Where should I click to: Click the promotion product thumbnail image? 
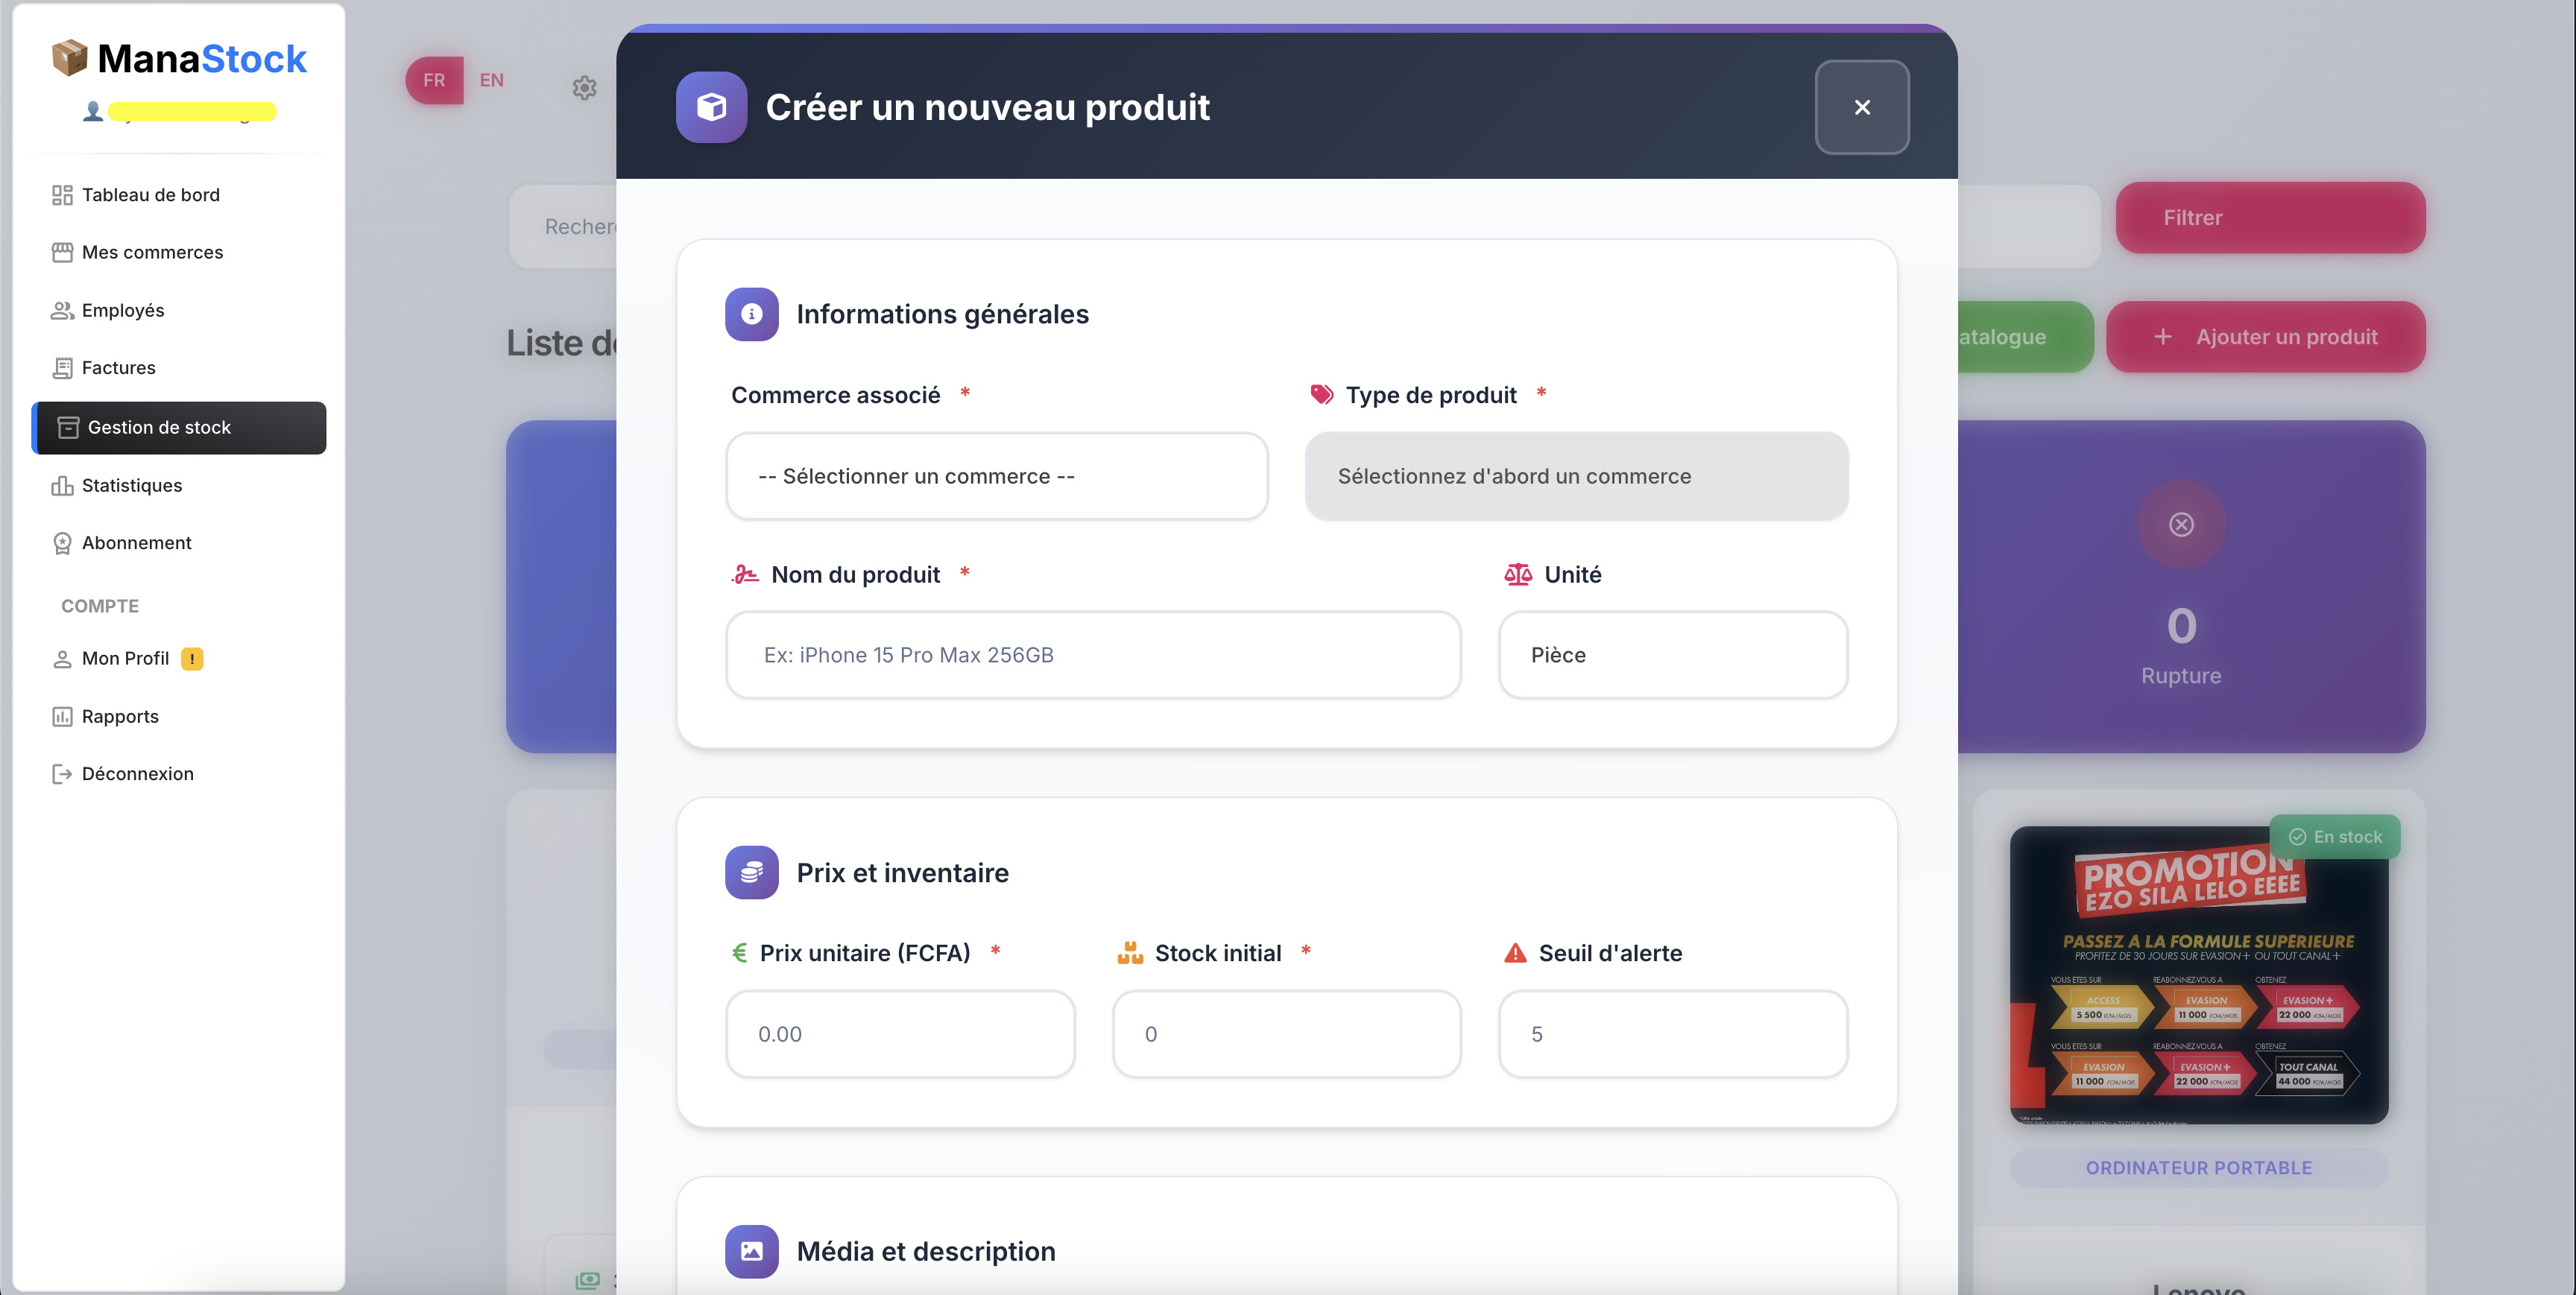coord(2198,975)
